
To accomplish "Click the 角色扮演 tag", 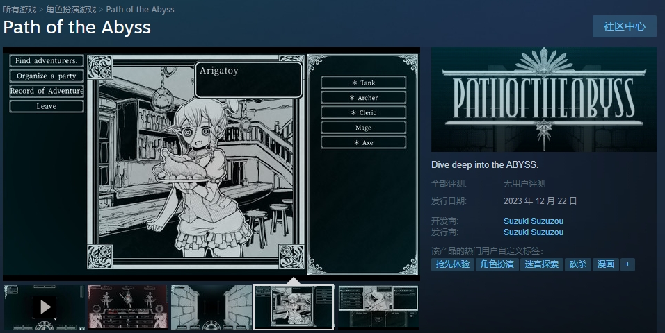I will coord(497,264).
